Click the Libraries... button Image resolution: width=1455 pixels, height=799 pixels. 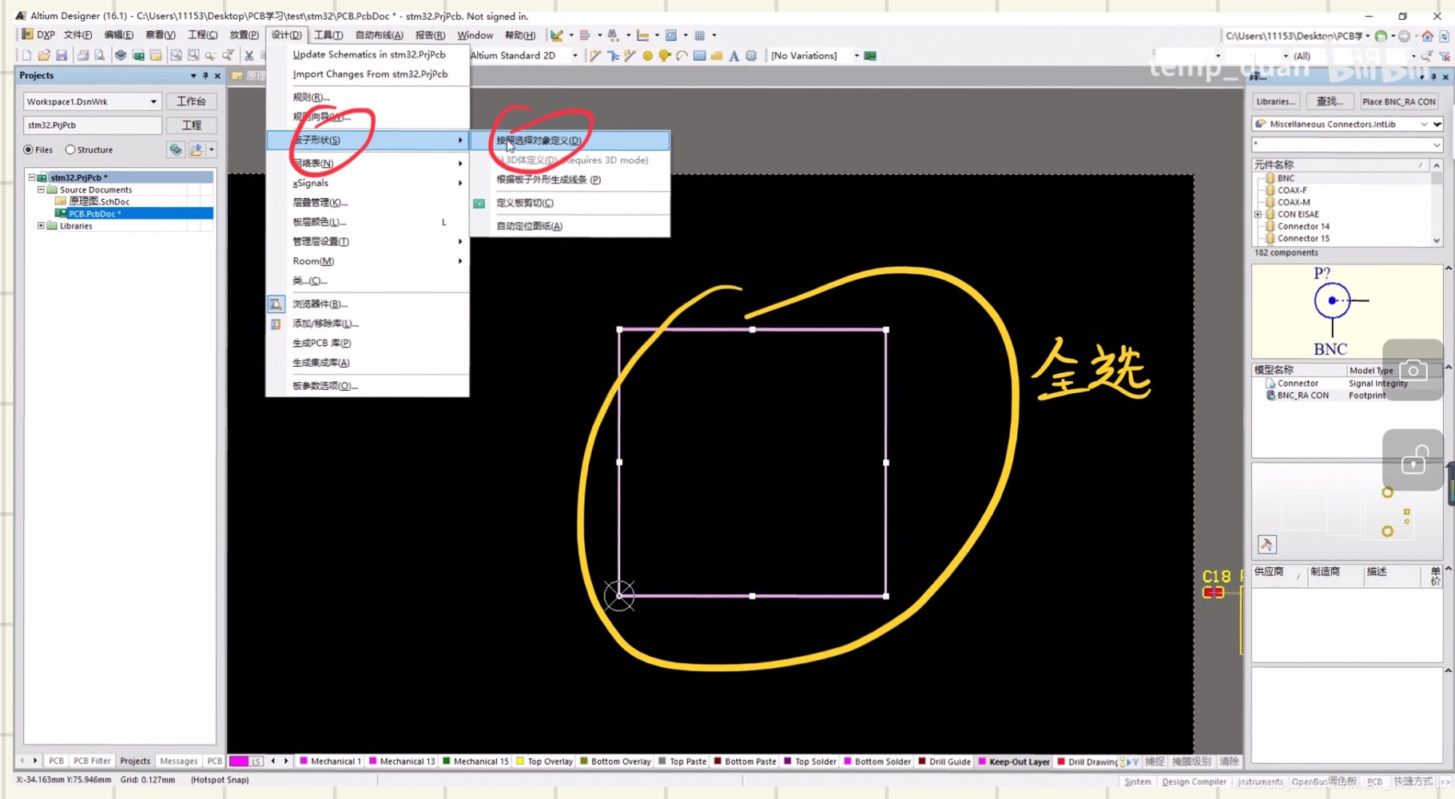pyautogui.click(x=1275, y=101)
